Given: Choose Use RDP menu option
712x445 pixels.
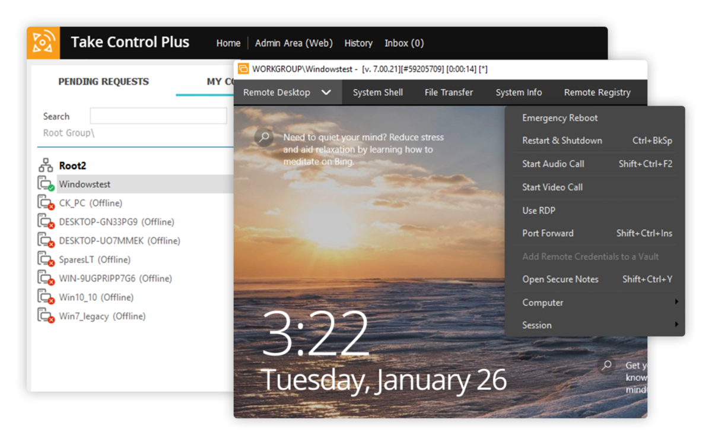Looking at the screenshot, I should (538, 211).
